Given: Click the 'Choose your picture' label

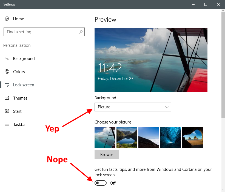Looking at the screenshot, I should pos(113,122).
